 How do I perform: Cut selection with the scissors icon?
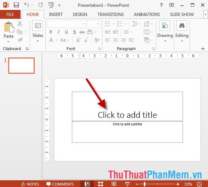(x=20, y=24)
